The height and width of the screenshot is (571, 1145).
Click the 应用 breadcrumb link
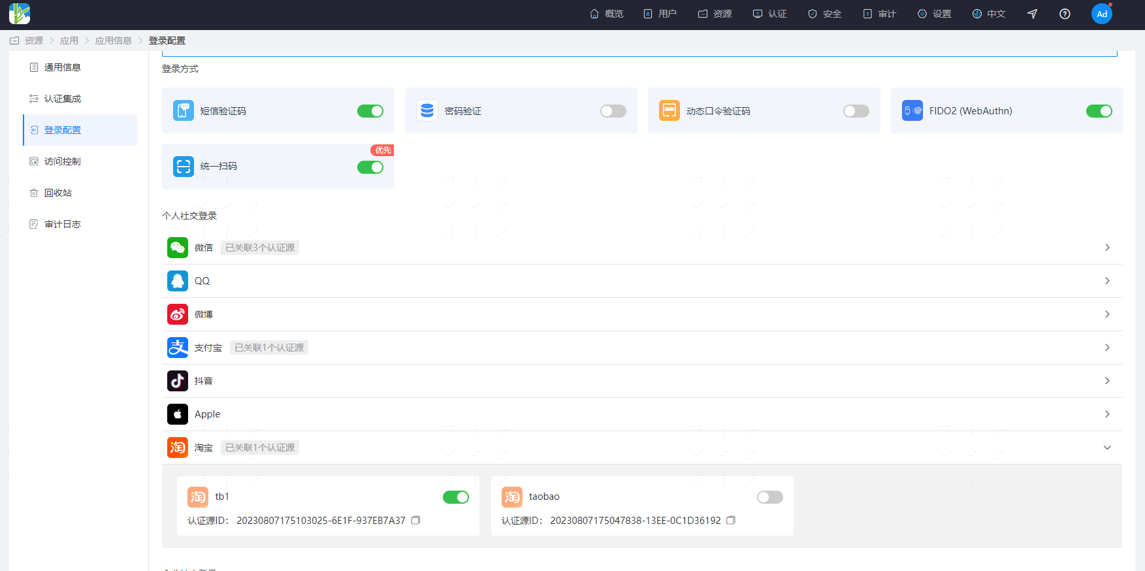coord(69,41)
